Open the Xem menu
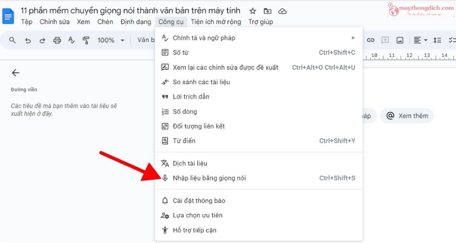Image resolution: width=456 pixels, height=243 pixels. coord(83,22)
